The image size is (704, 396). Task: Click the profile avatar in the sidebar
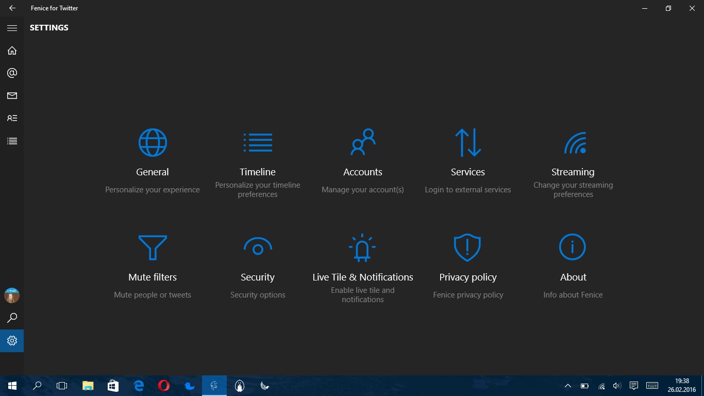(12, 295)
